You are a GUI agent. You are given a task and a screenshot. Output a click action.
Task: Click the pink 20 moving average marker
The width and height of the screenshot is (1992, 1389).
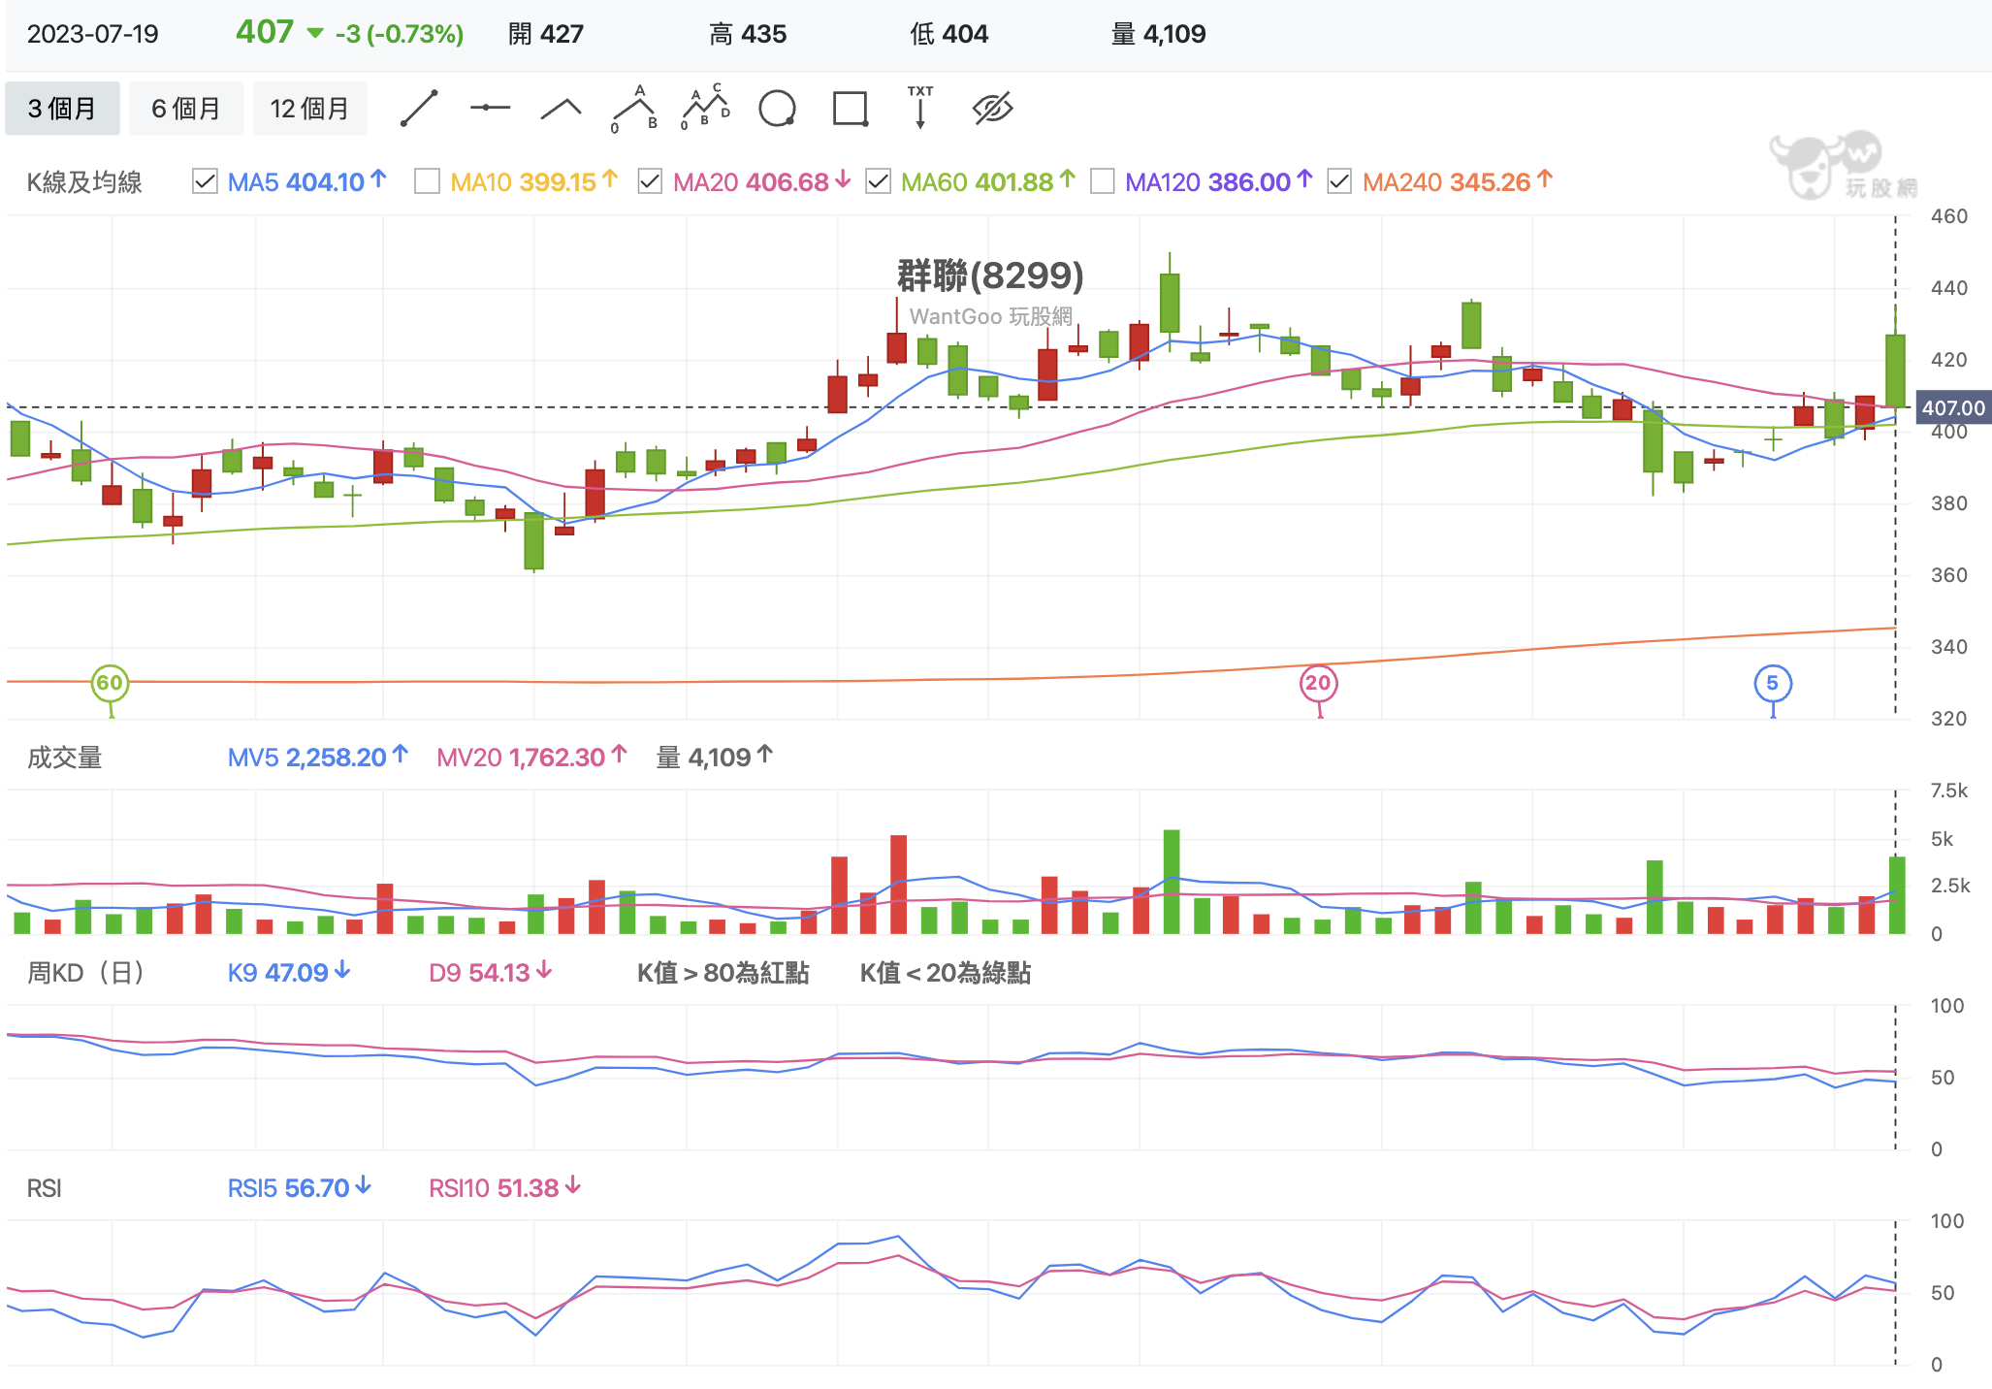[x=1318, y=683]
